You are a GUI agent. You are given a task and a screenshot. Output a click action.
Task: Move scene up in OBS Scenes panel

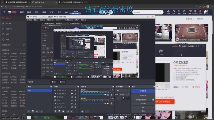(x=37, y=111)
